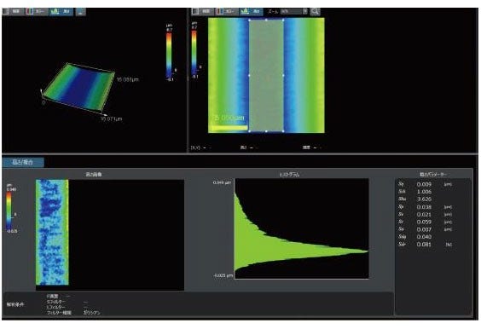
Task: Select the Sa 0.007 parameter row
Action: 425,229
